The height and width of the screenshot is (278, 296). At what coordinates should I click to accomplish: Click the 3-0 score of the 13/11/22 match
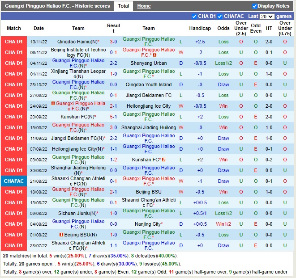[114, 42]
